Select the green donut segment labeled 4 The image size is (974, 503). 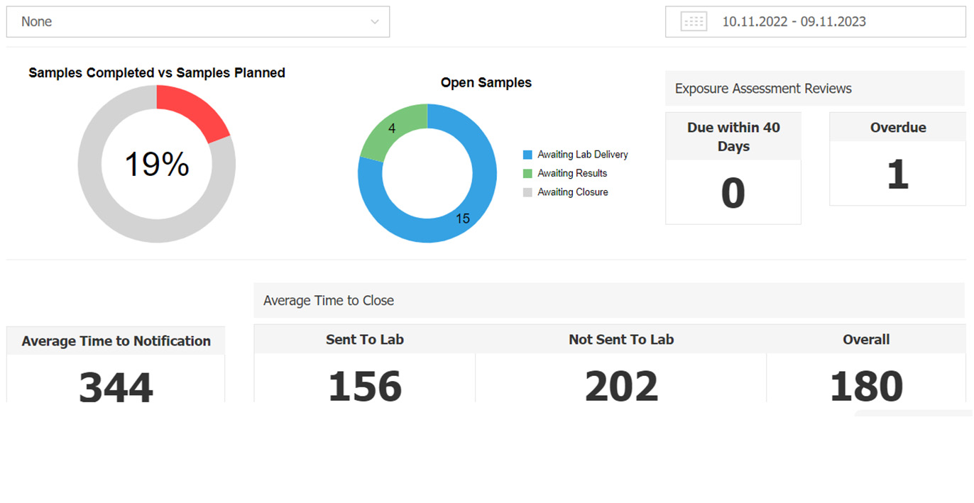390,131
